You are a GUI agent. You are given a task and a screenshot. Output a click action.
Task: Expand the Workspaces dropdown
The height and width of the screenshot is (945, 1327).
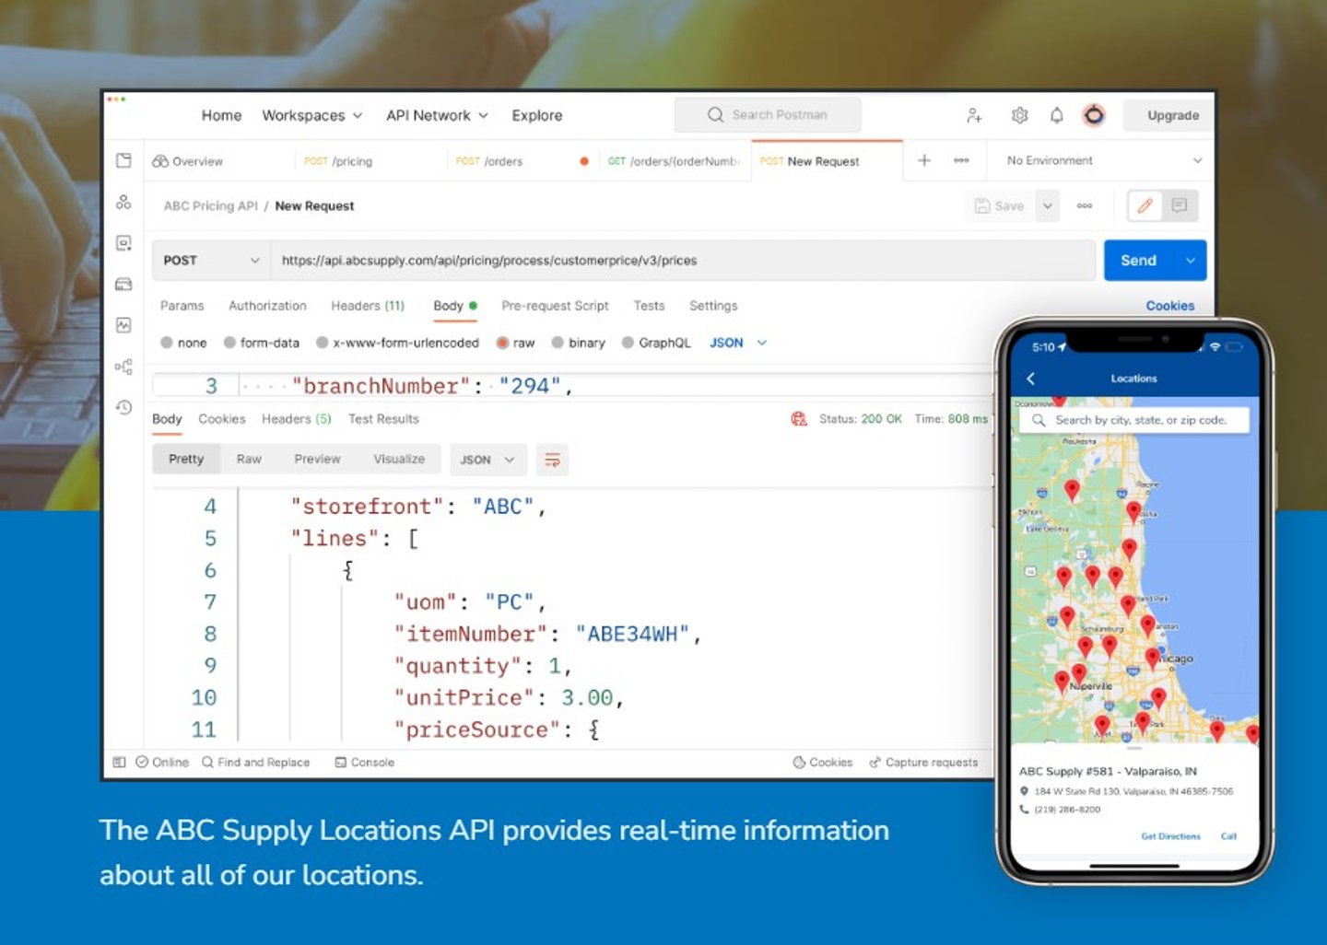pos(312,115)
